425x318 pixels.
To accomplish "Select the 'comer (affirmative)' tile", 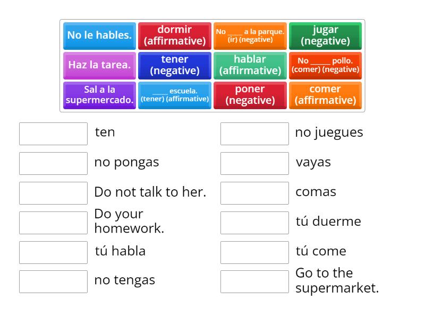I will [325, 95].
